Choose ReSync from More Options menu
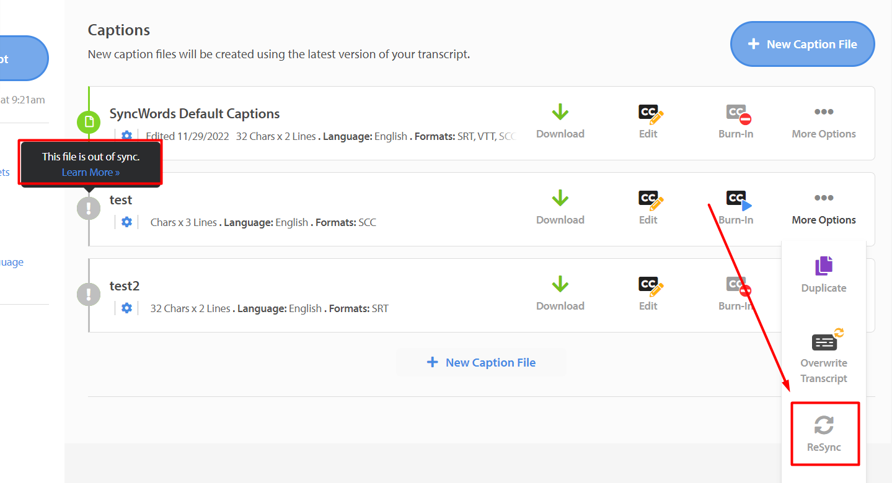 pos(824,433)
